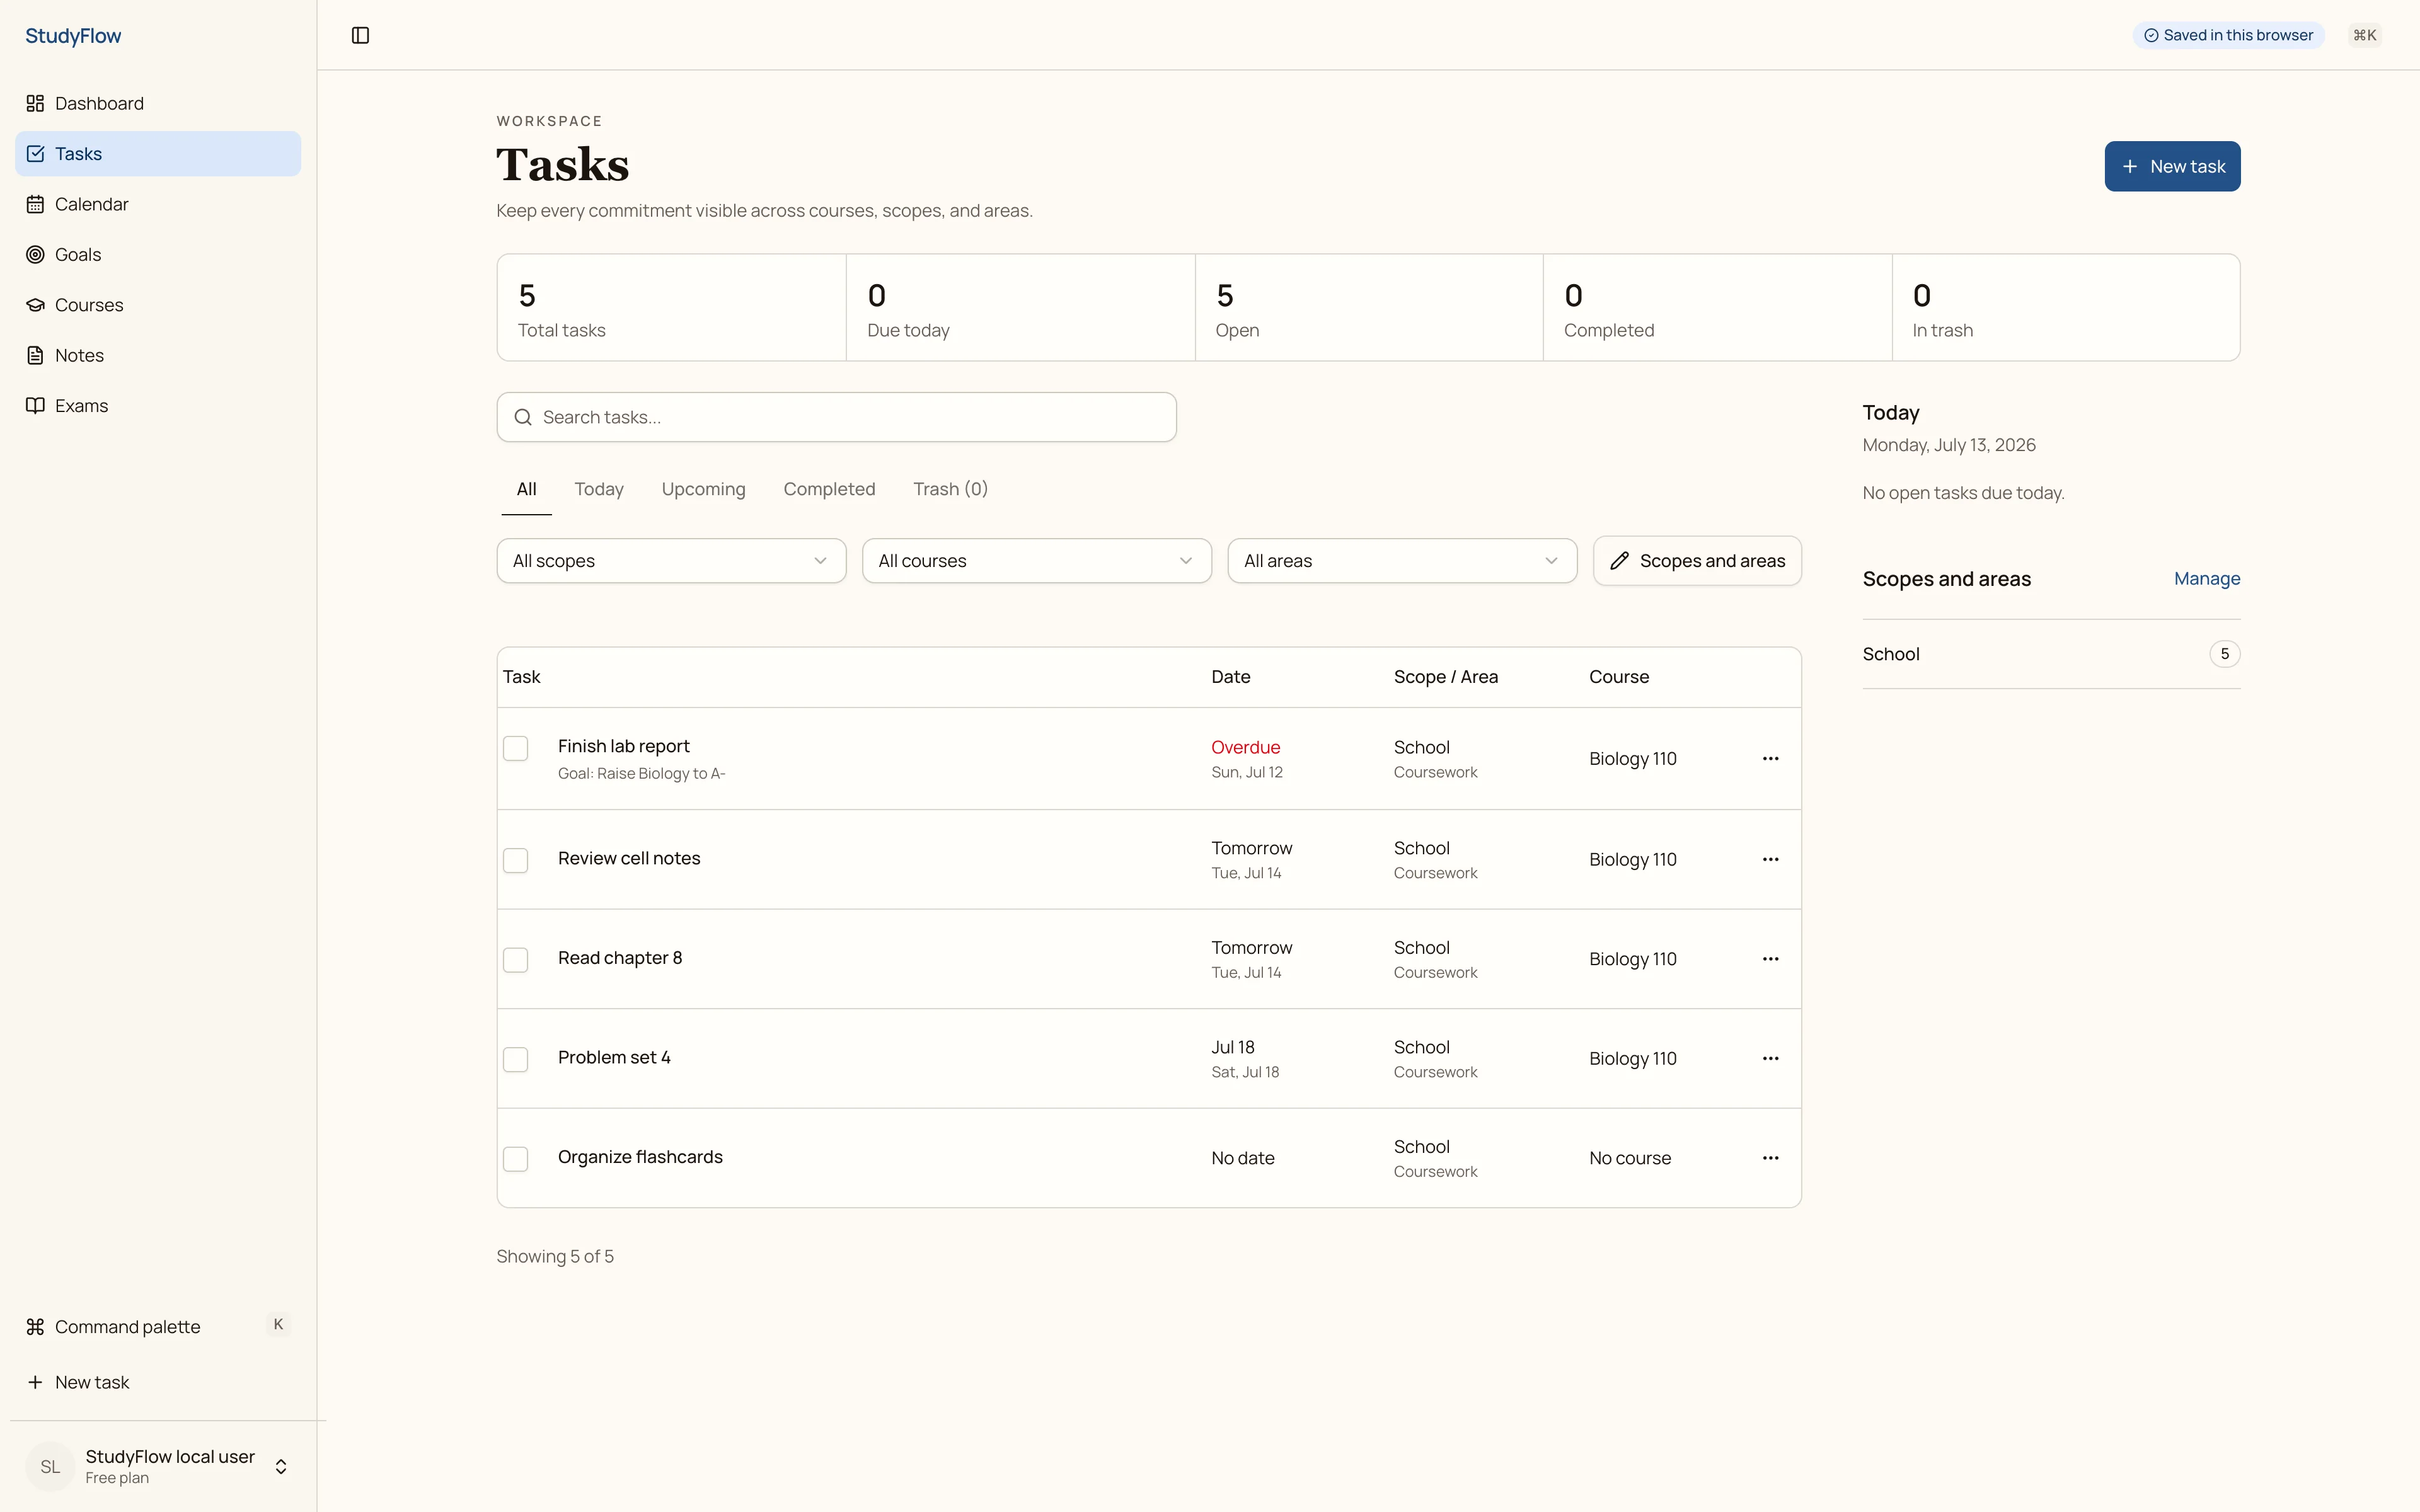Expand the StudyFlow local user menu
Screen dimensions: 2420x1512
[158, 1466]
